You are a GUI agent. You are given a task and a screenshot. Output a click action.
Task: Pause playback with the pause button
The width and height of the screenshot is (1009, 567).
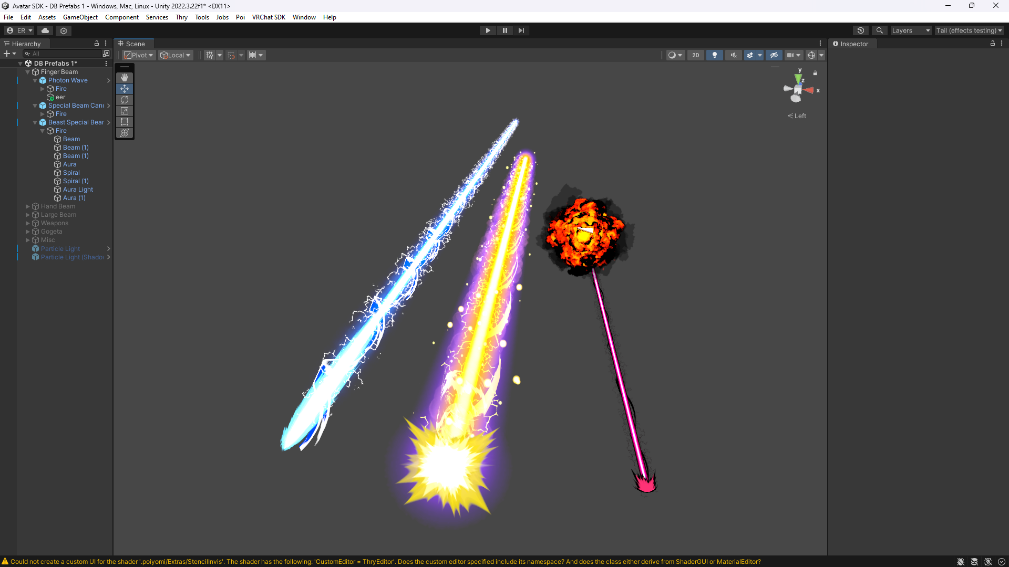pos(504,30)
